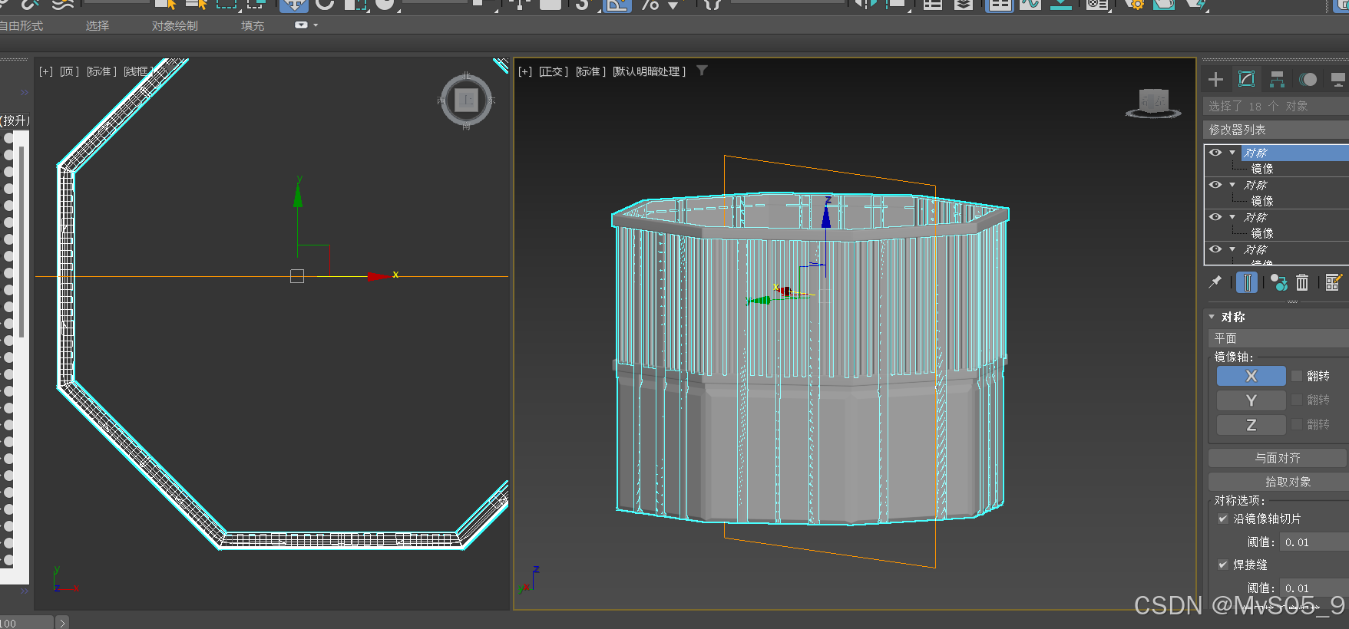Click Make Unique modifier icon
Viewport: 1349px width, 629px height.
pos(1278,282)
